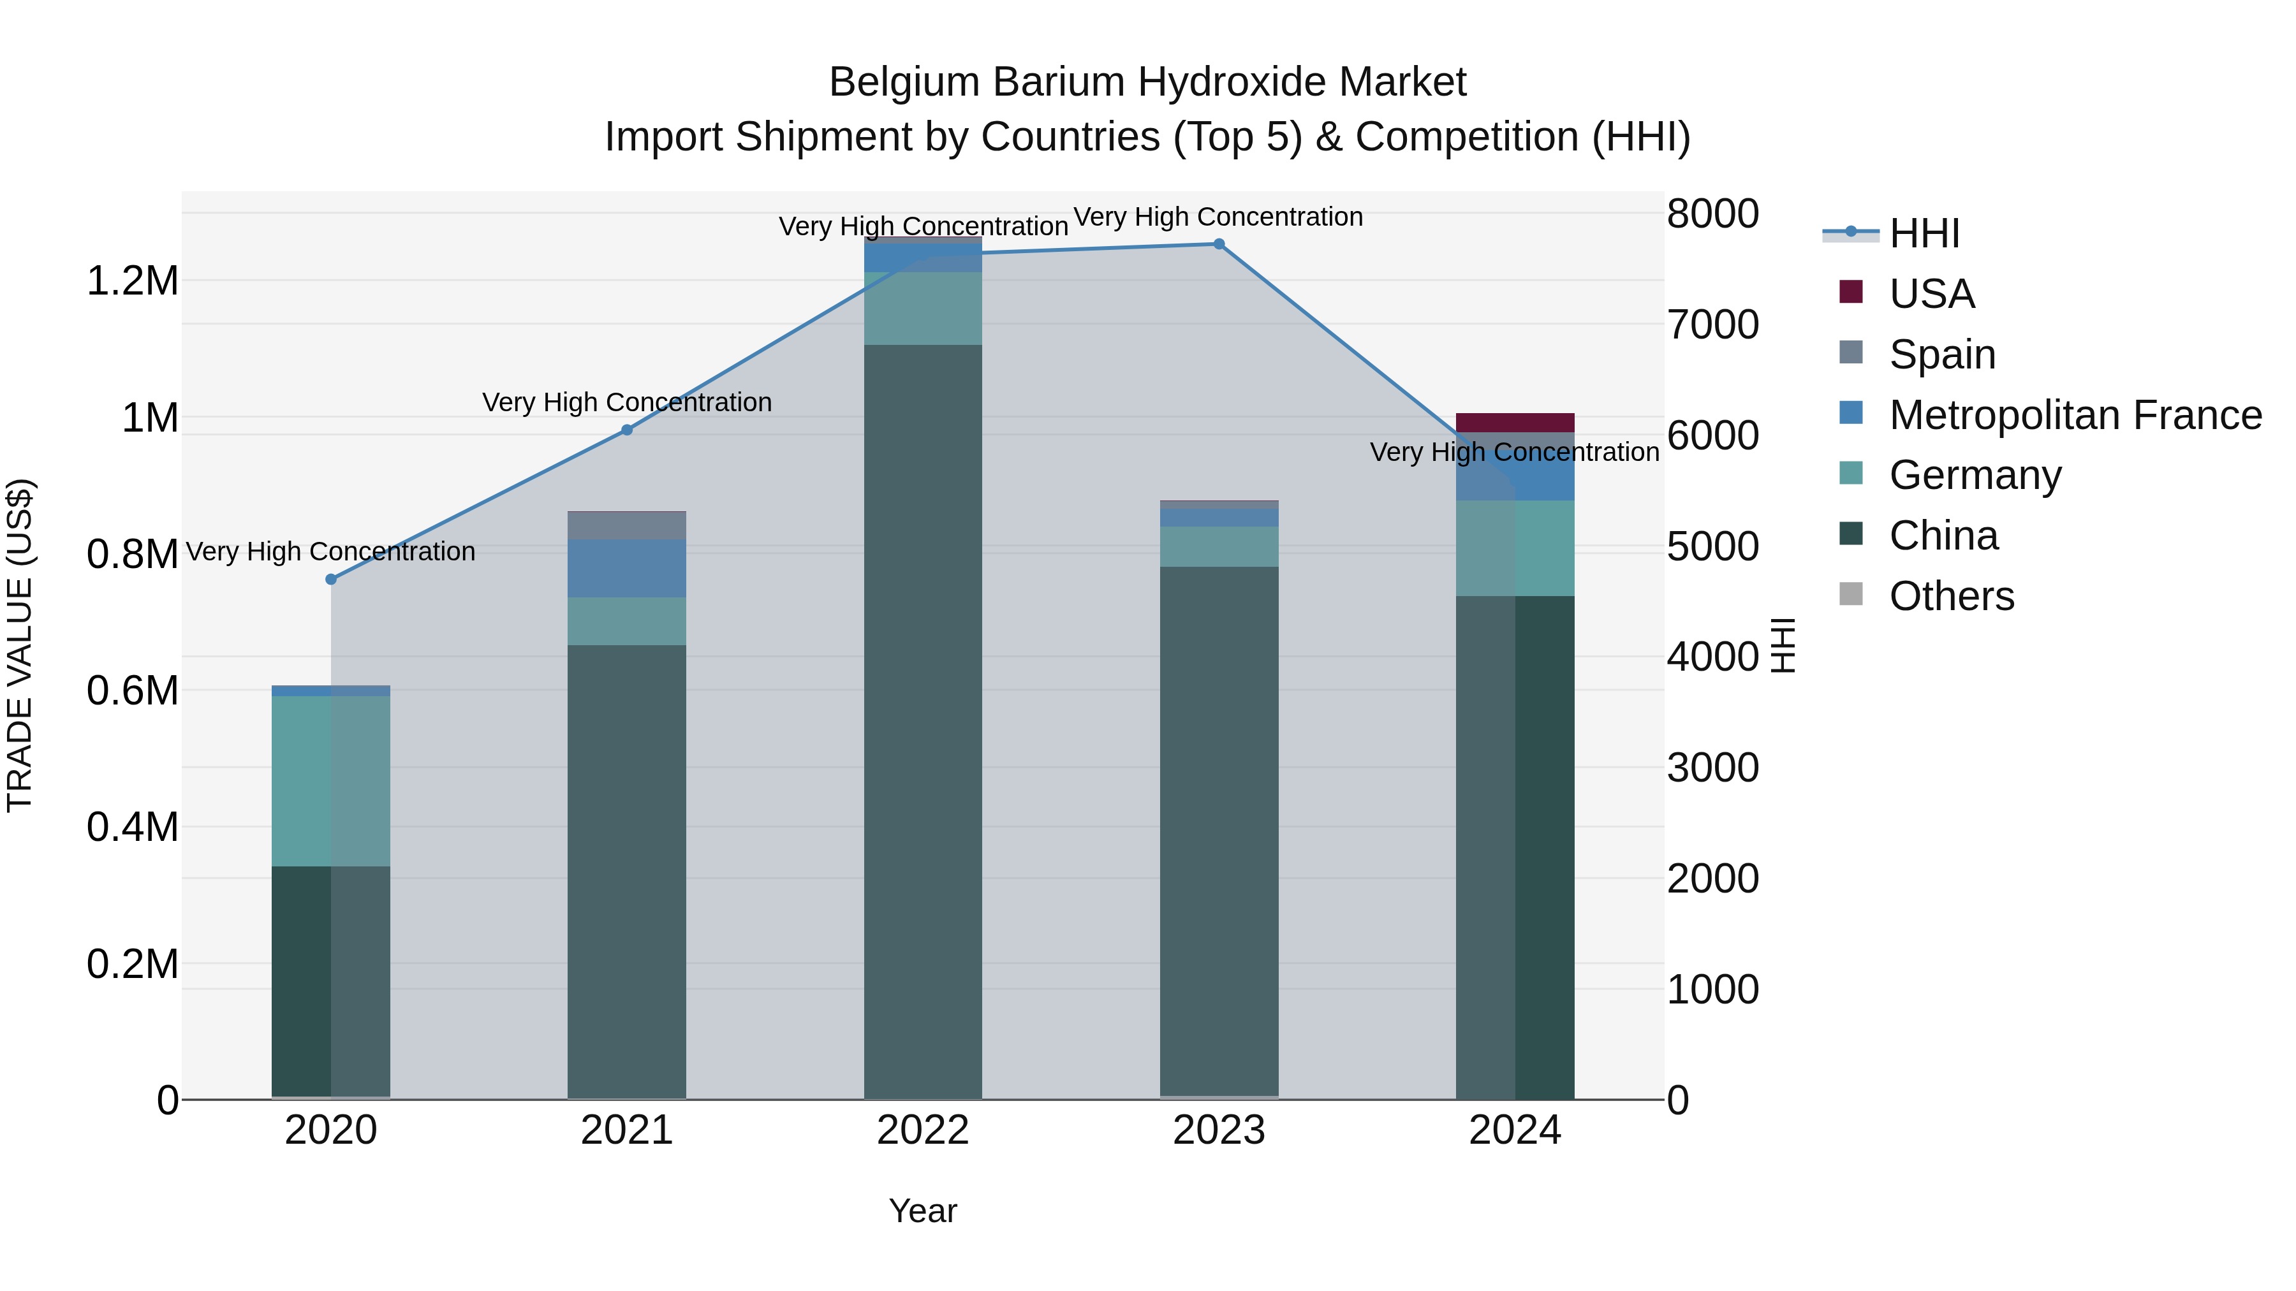Viewport: 2296px width, 1291px height.
Task: Click the 2023 x-axis label
Action: tap(1218, 1130)
